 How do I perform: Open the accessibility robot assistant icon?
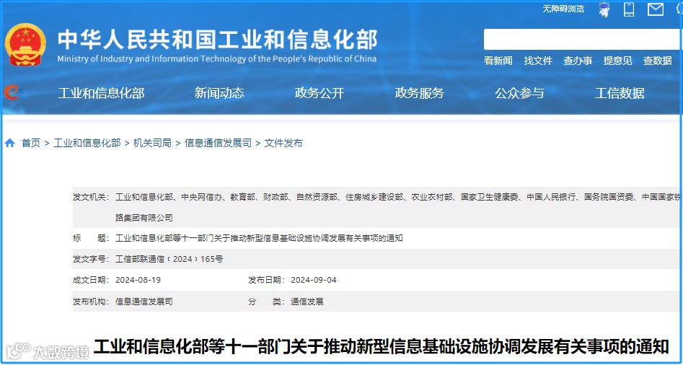604,9
